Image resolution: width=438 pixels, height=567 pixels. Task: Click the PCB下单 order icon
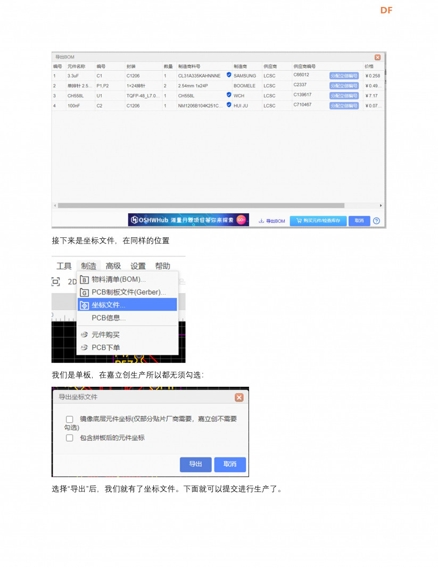pos(84,347)
